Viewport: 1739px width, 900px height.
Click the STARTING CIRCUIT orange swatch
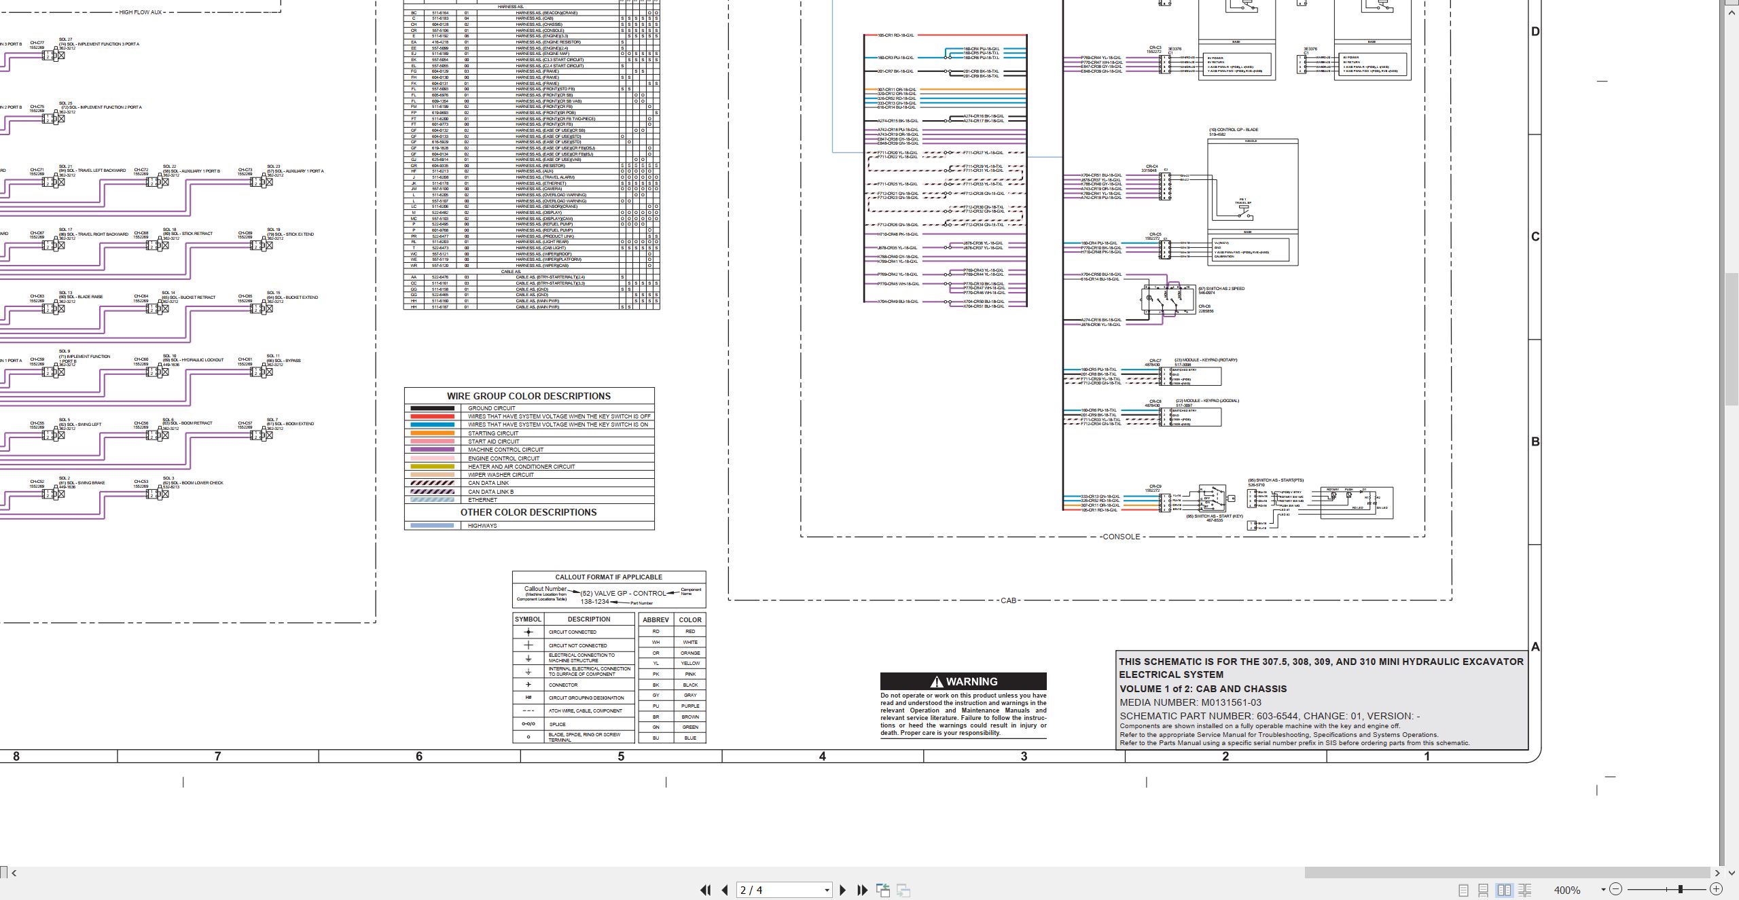pyautogui.click(x=432, y=433)
